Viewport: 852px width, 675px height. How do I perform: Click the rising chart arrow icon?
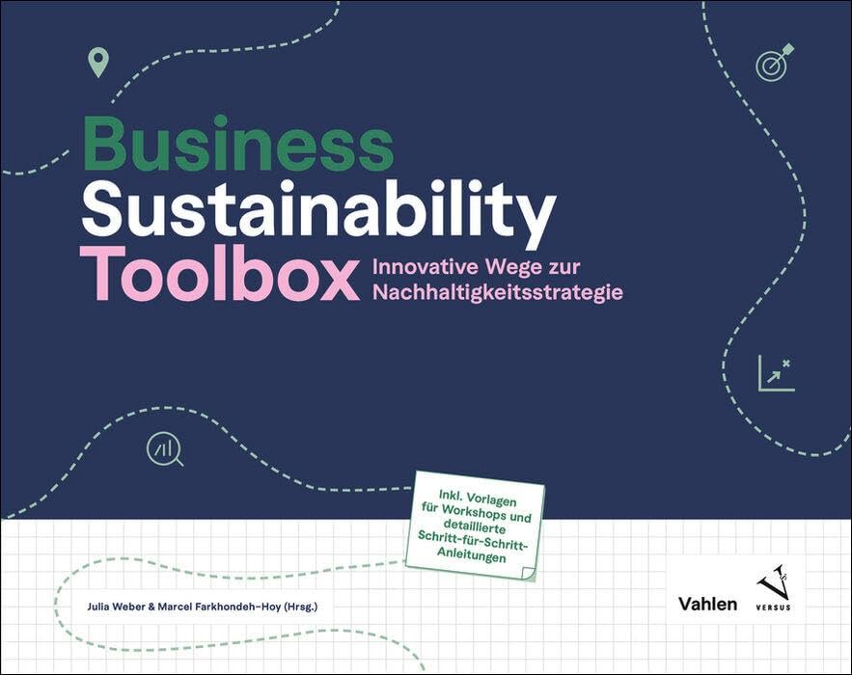[775, 370]
